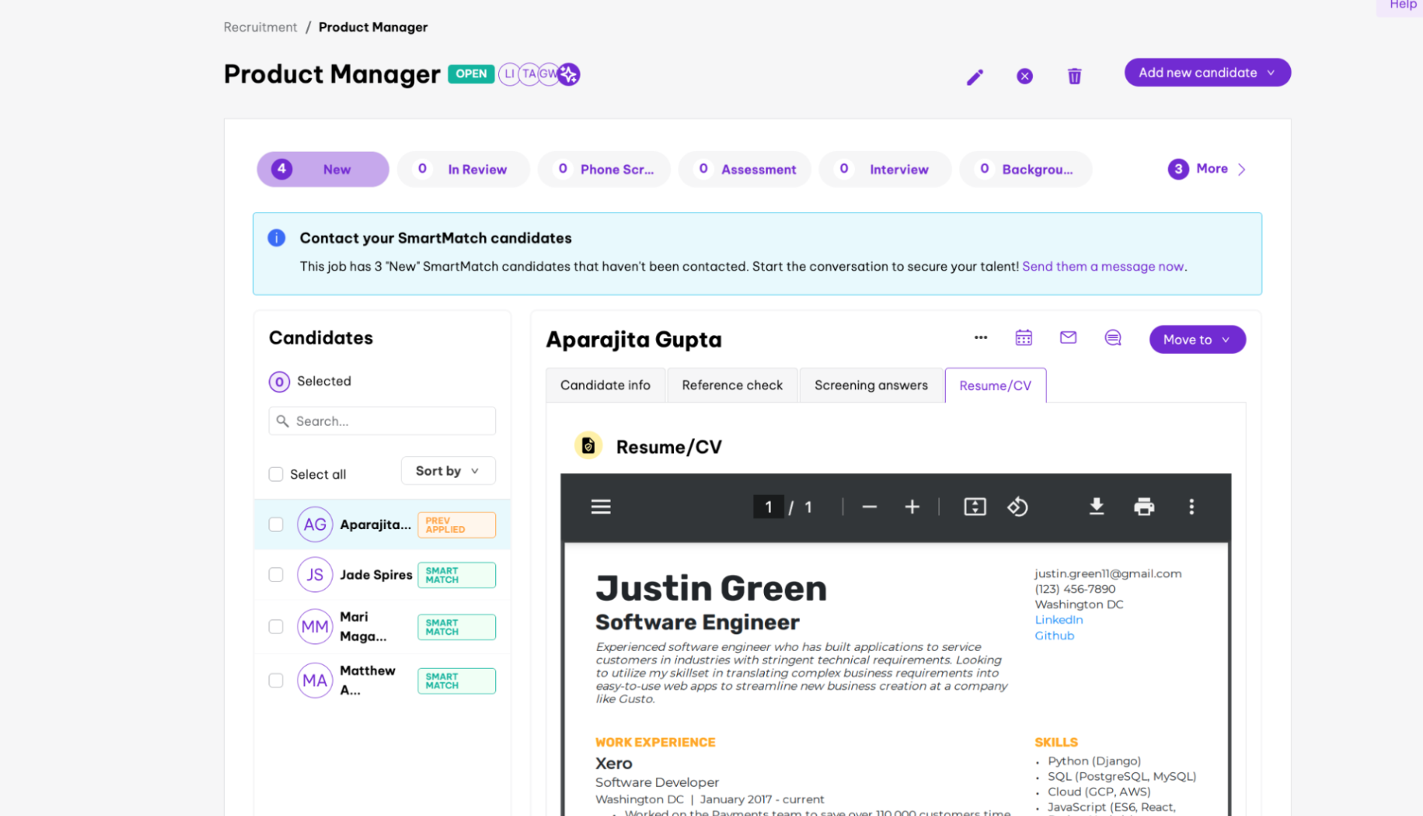Expand the Sort by dropdown

click(448, 470)
